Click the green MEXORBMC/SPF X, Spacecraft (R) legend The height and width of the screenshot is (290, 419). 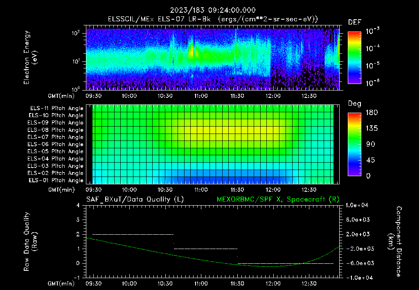(x=278, y=199)
